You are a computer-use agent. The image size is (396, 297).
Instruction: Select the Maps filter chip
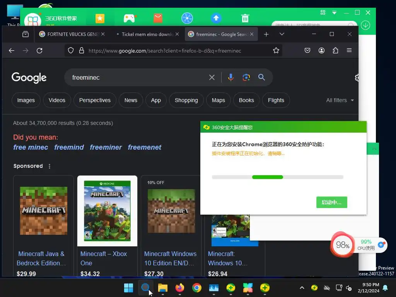[x=218, y=100]
